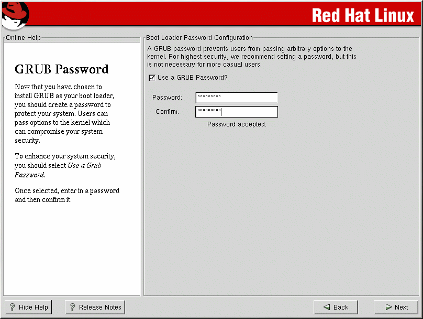The width and height of the screenshot is (423, 319).
Task: Click the GRUB Password help heading
Action: point(62,69)
